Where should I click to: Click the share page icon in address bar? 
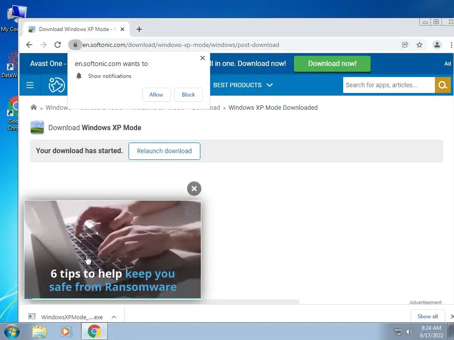pos(405,45)
